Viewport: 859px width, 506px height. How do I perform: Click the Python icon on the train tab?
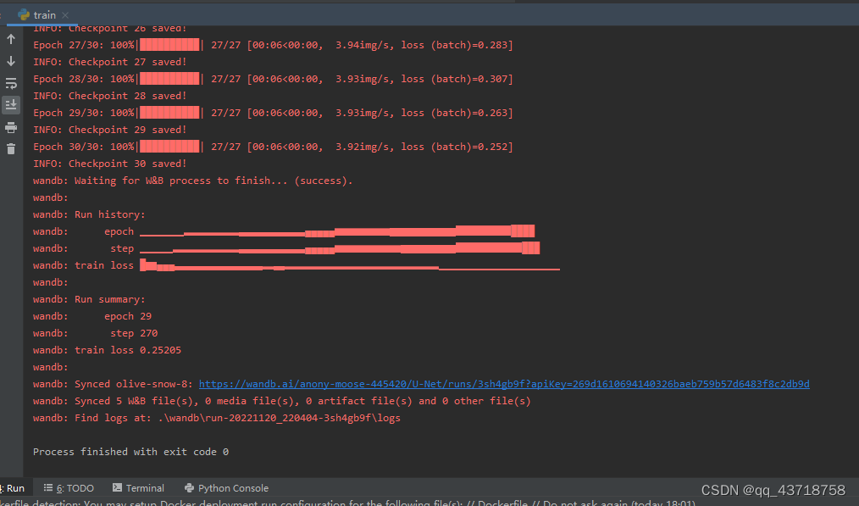(24, 14)
